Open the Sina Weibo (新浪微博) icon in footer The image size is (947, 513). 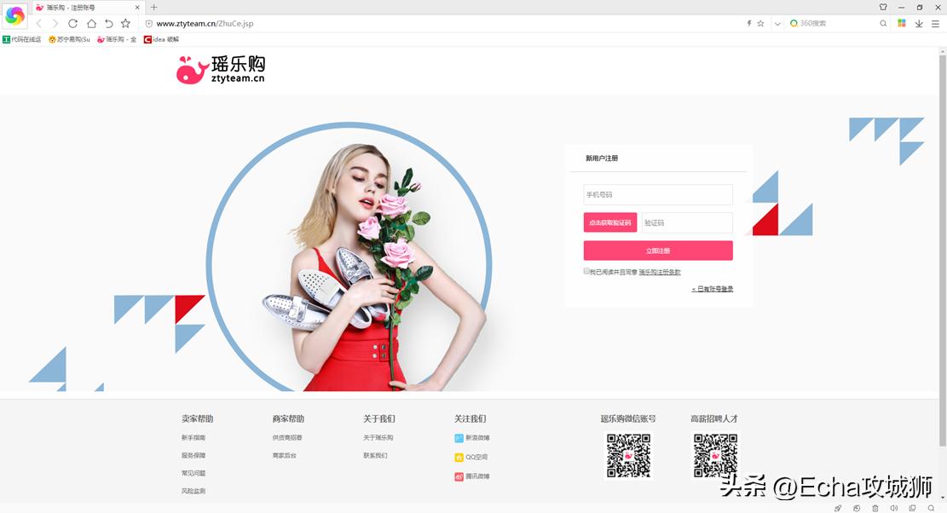pyautogui.click(x=459, y=437)
